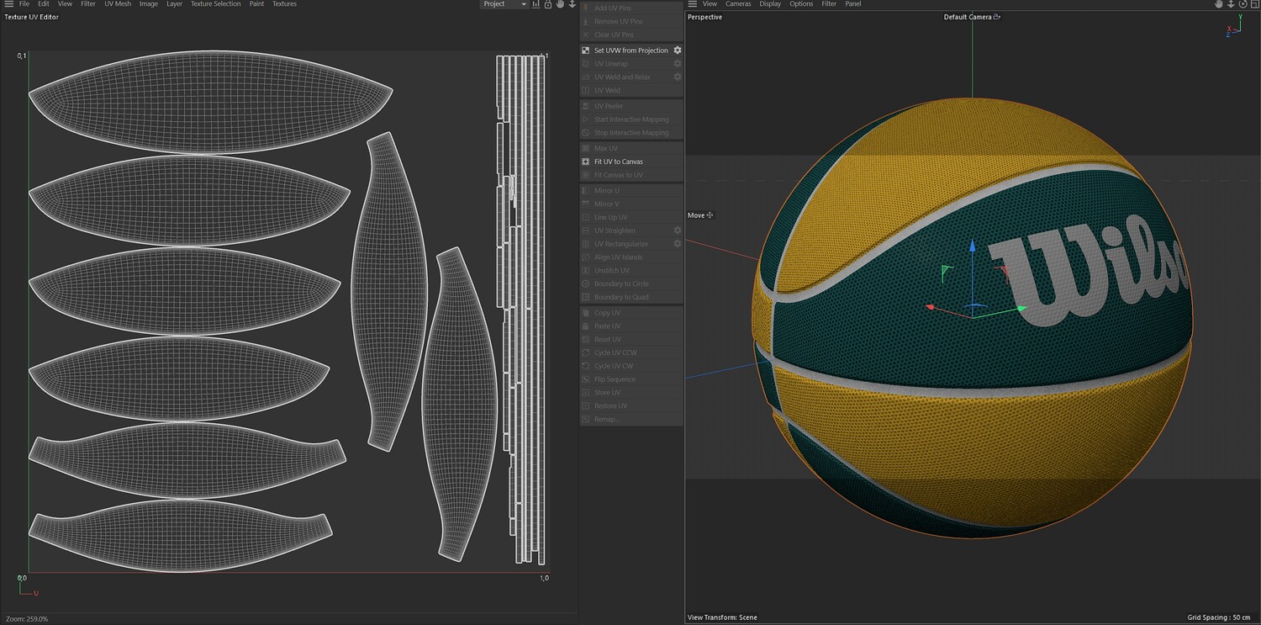Open the File menu
Viewport: 1261px width, 625px height.
(24, 4)
